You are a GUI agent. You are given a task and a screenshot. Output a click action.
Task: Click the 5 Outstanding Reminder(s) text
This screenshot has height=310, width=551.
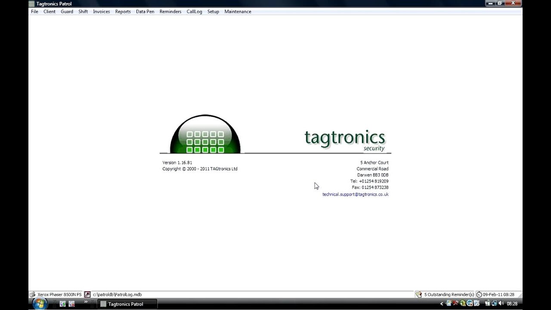pos(449,294)
